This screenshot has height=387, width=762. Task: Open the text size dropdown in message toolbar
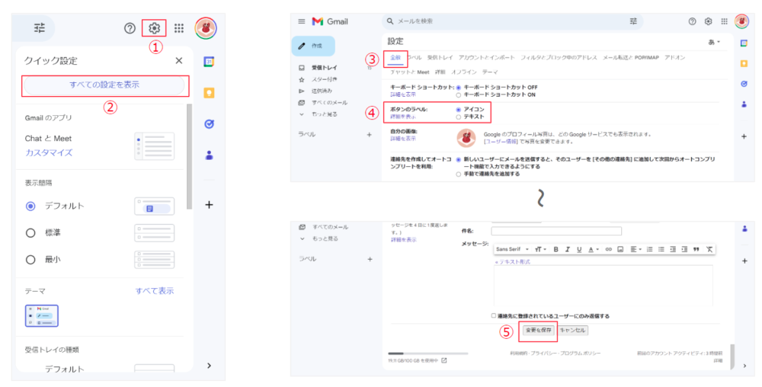click(x=540, y=249)
